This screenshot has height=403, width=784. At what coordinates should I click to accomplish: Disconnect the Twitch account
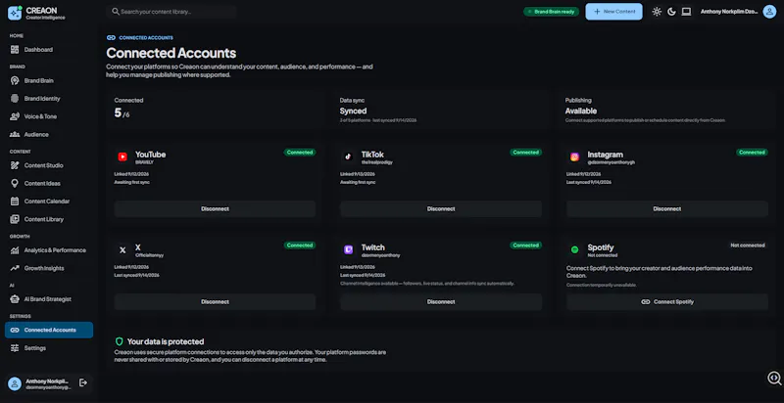tap(441, 301)
